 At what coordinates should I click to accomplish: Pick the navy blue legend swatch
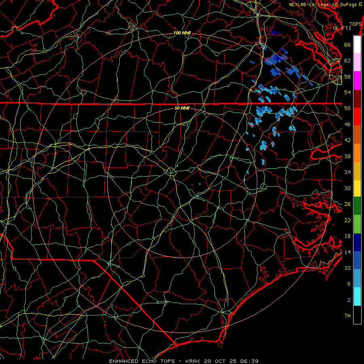click(x=357, y=242)
